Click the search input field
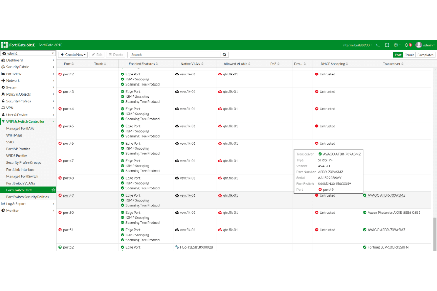Screen dimensions: 437x291 (175, 55)
